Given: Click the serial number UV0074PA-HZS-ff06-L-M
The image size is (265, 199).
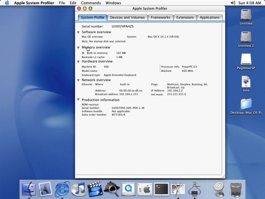Looking at the screenshot, I should 128,108.
